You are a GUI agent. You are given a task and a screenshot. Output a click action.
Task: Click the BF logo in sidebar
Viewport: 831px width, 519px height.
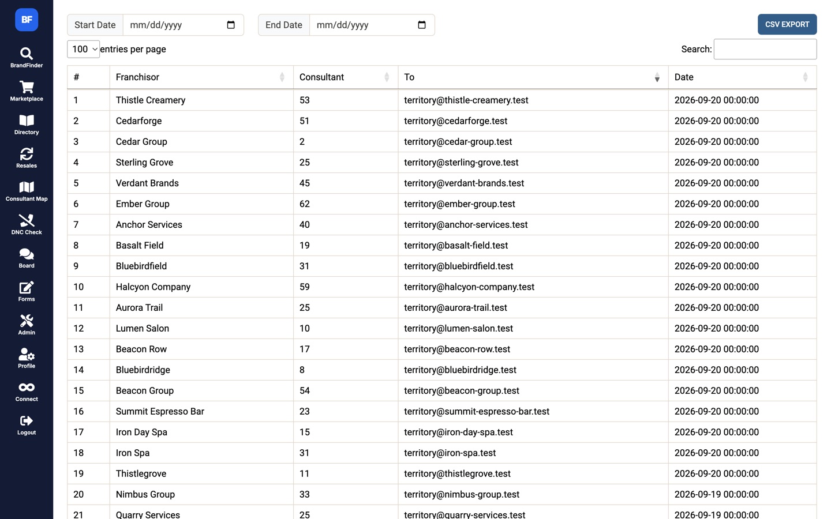(x=27, y=20)
